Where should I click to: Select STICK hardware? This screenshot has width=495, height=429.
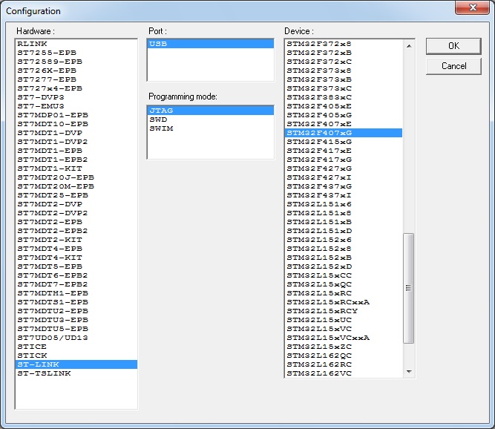pyautogui.click(x=76, y=356)
